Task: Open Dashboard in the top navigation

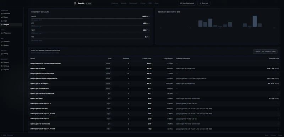Action: coord(133,3)
